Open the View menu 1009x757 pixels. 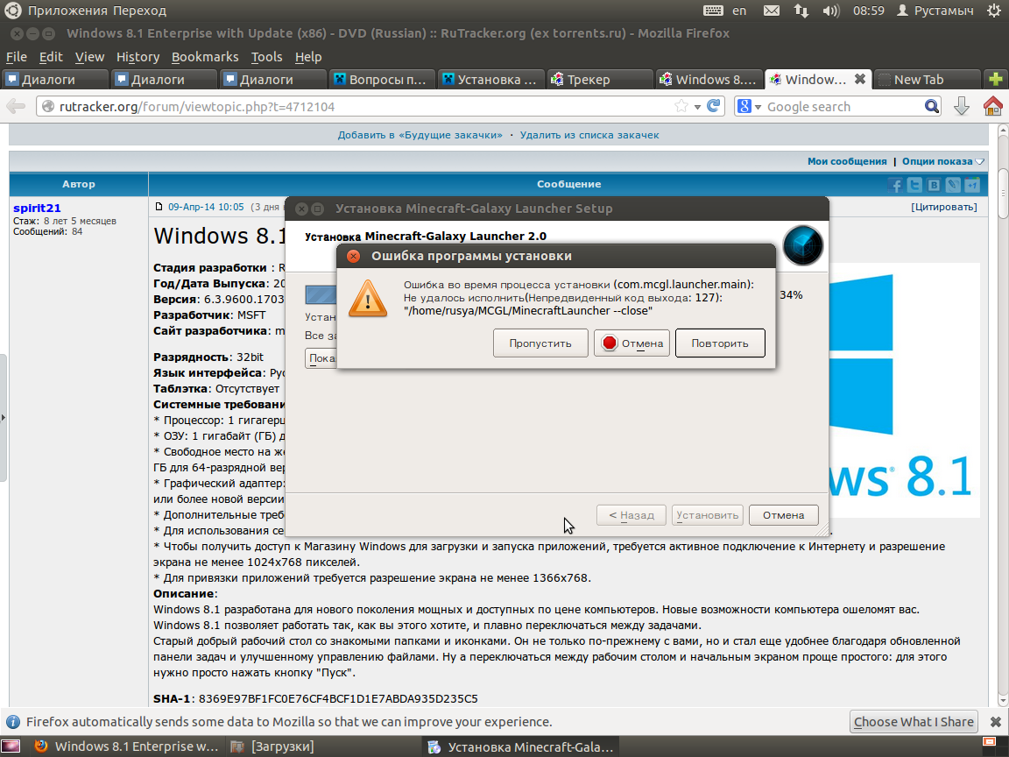click(x=89, y=57)
